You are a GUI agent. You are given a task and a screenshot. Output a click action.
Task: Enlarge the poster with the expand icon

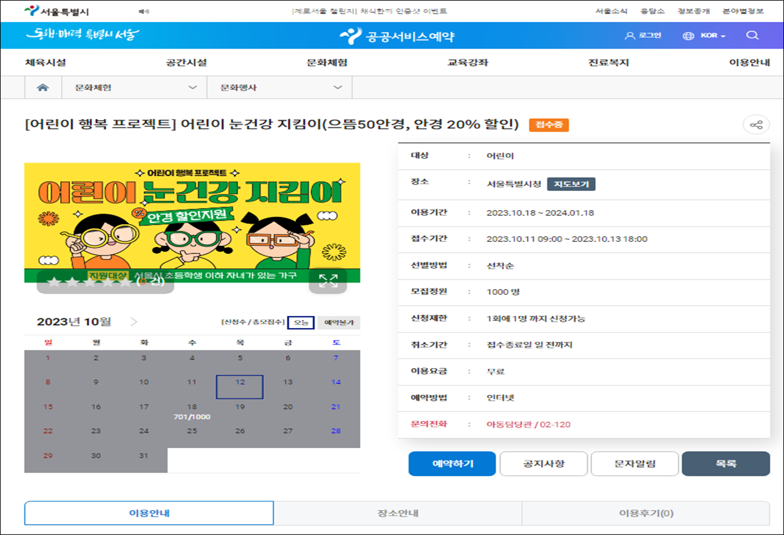(x=328, y=280)
